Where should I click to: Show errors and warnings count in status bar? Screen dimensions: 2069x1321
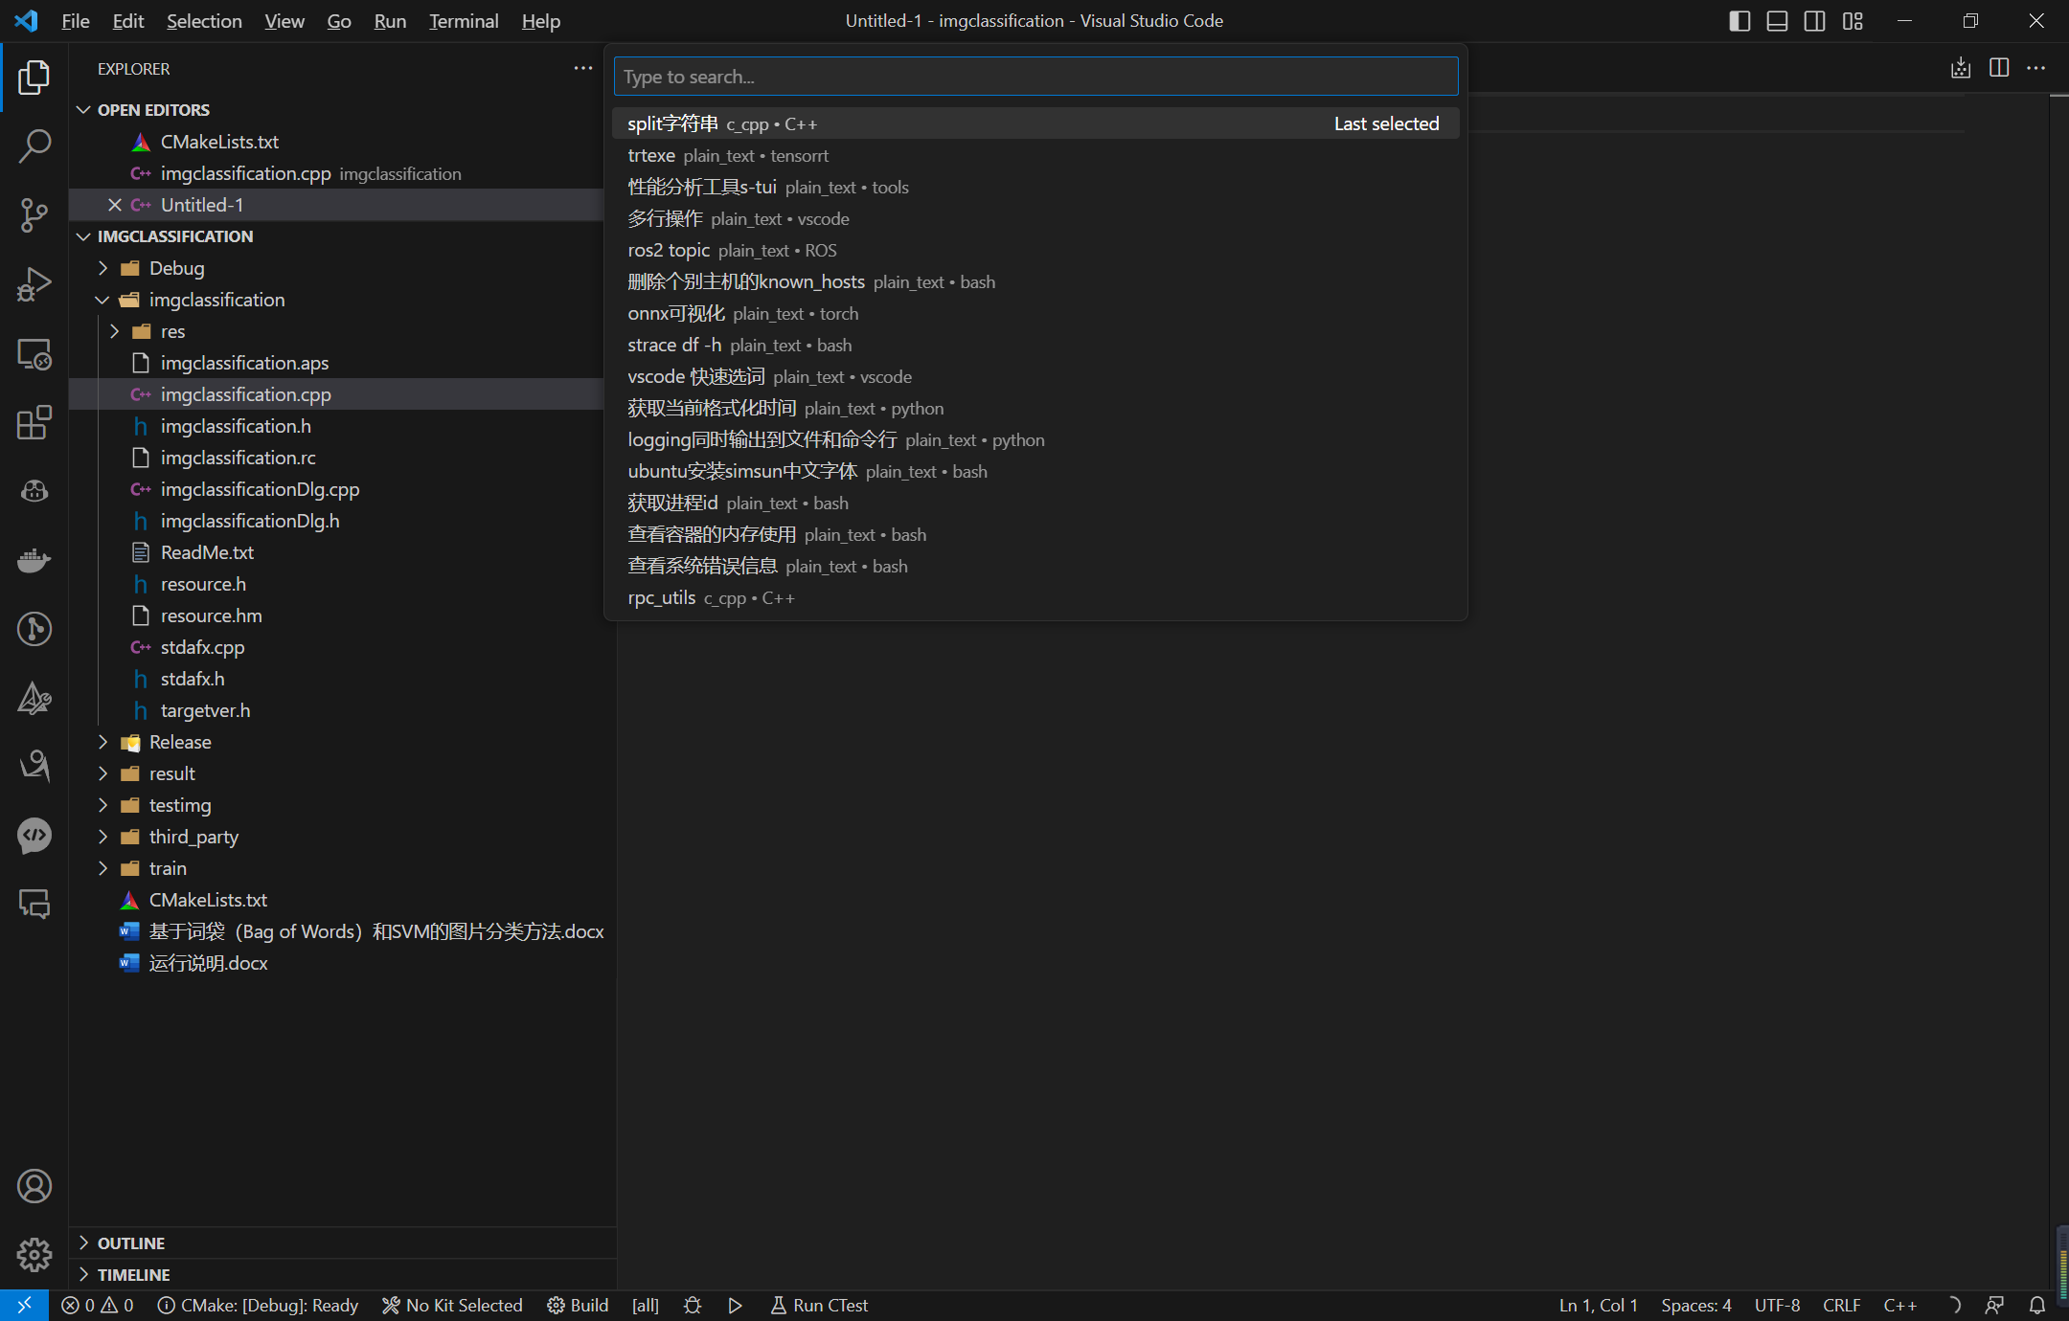point(97,1306)
